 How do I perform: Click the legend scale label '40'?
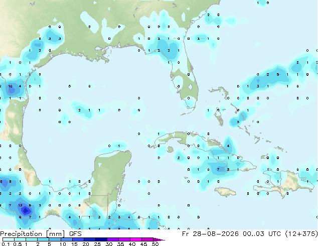[132, 244]
